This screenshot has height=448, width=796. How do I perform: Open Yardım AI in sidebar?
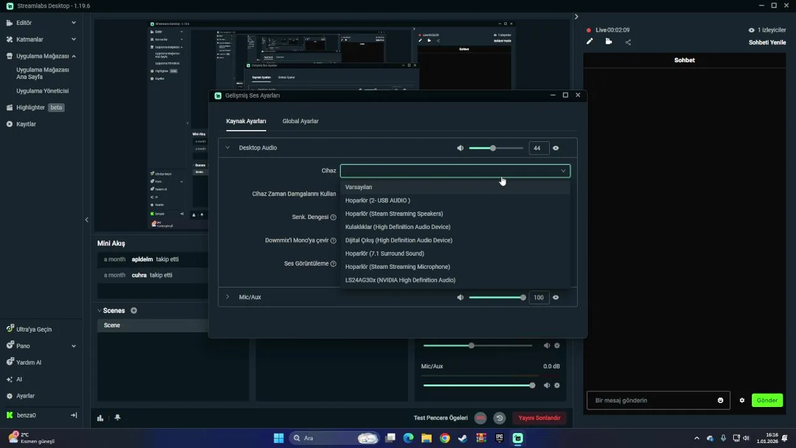point(29,362)
